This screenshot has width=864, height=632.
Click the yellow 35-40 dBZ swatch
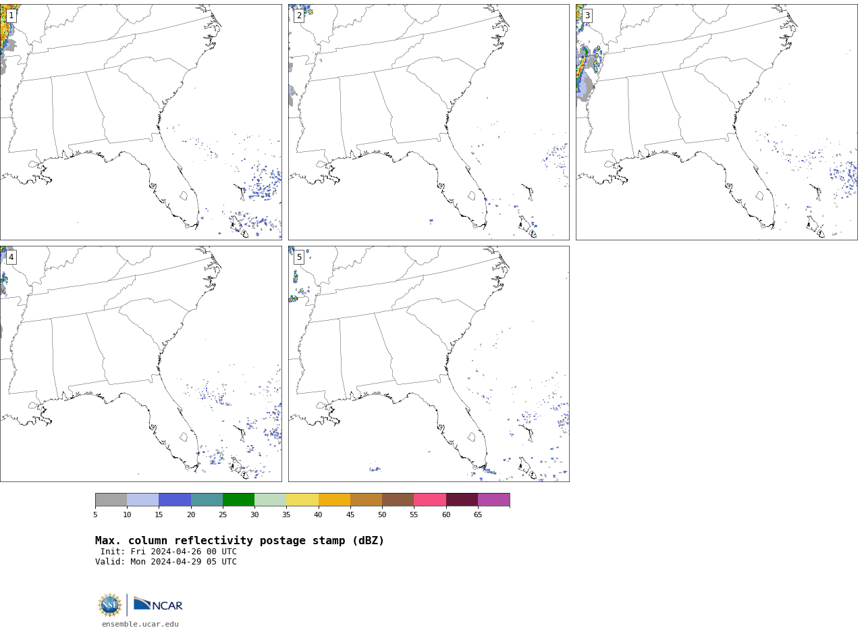(302, 500)
